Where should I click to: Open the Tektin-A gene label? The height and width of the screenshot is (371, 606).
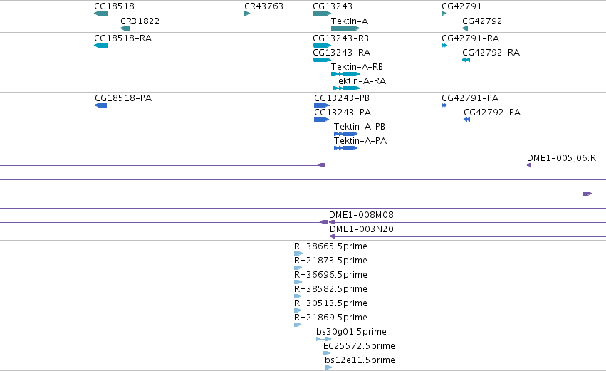pos(350,21)
